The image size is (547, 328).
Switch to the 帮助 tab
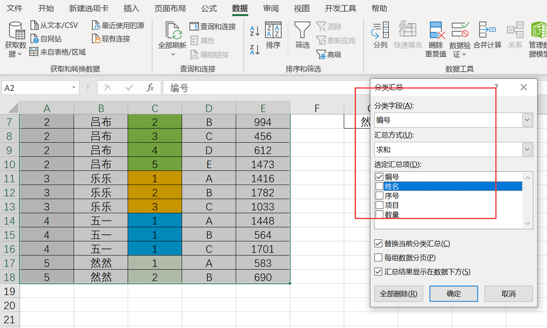point(379,9)
